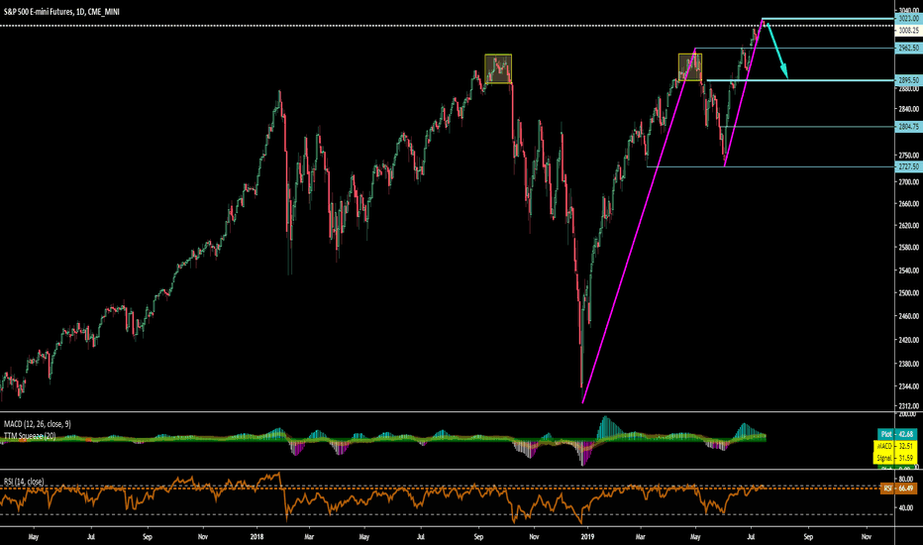Click the 2018 label on time axis

point(256,537)
